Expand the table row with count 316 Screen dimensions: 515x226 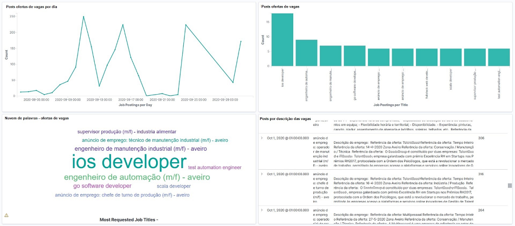[262, 174]
